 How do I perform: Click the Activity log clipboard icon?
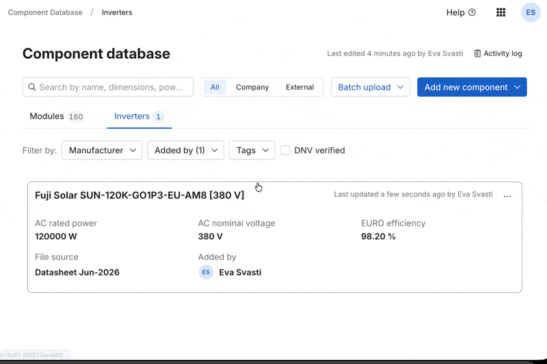(477, 53)
